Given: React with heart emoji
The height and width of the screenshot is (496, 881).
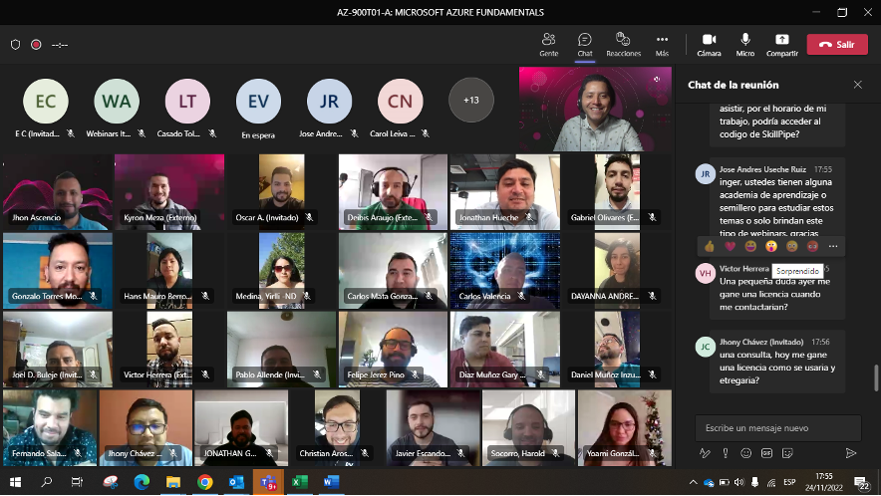Looking at the screenshot, I should point(730,246).
